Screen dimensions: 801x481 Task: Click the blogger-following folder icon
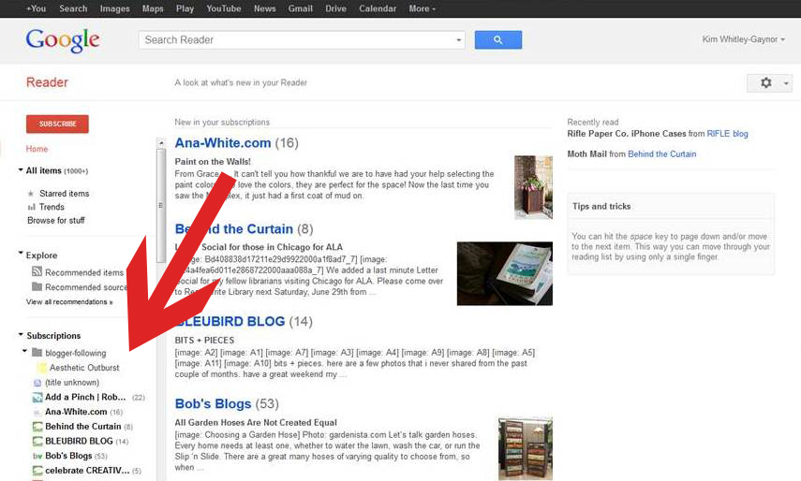37,353
